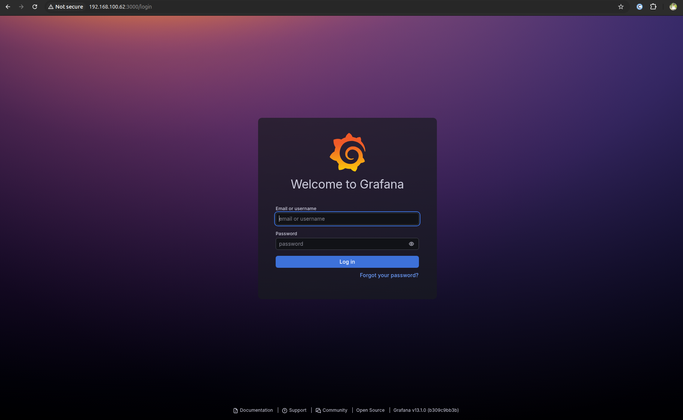Open the Documentation footer link

coord(253,410)
